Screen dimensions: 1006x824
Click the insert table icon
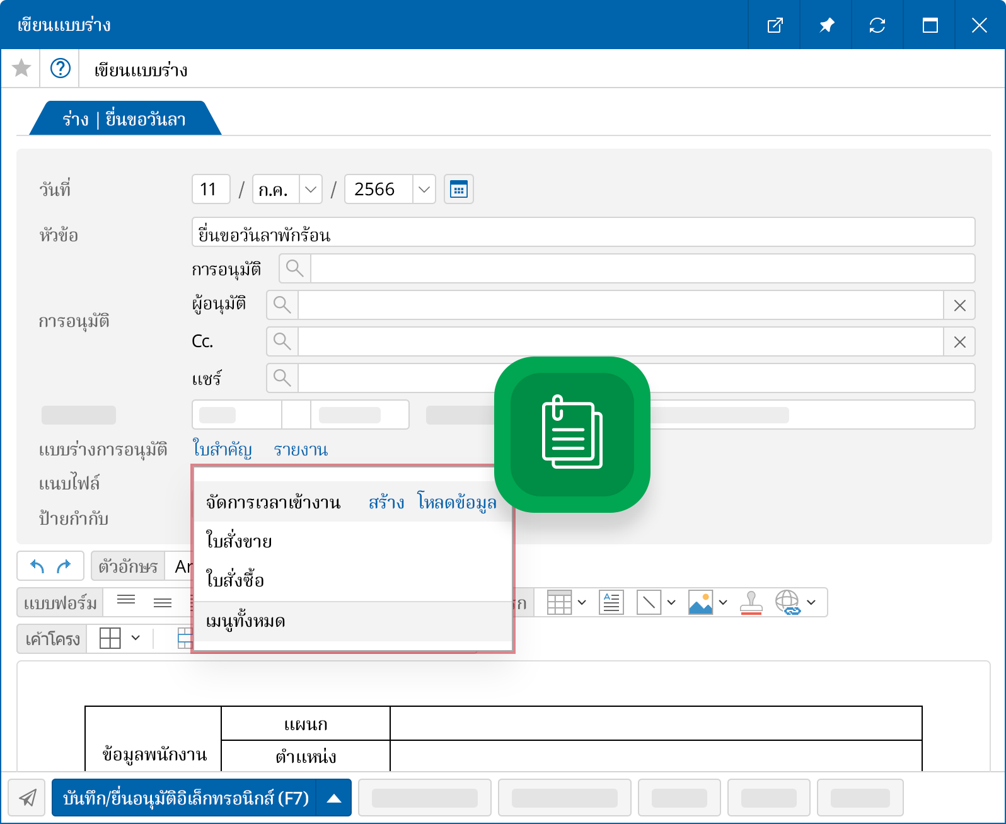[560, 602]
